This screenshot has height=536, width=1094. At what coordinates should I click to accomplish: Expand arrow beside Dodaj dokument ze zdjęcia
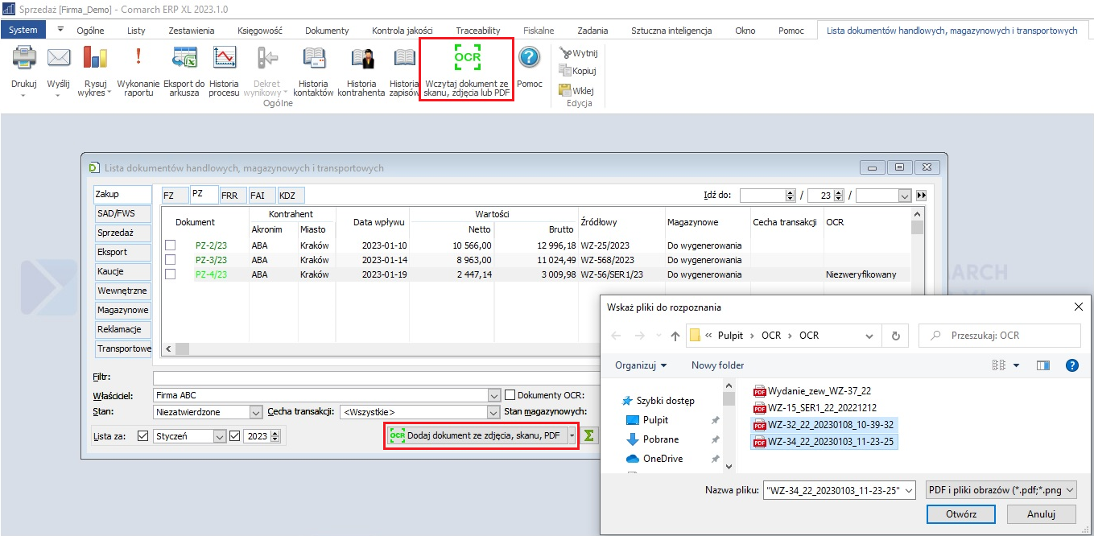572,435
